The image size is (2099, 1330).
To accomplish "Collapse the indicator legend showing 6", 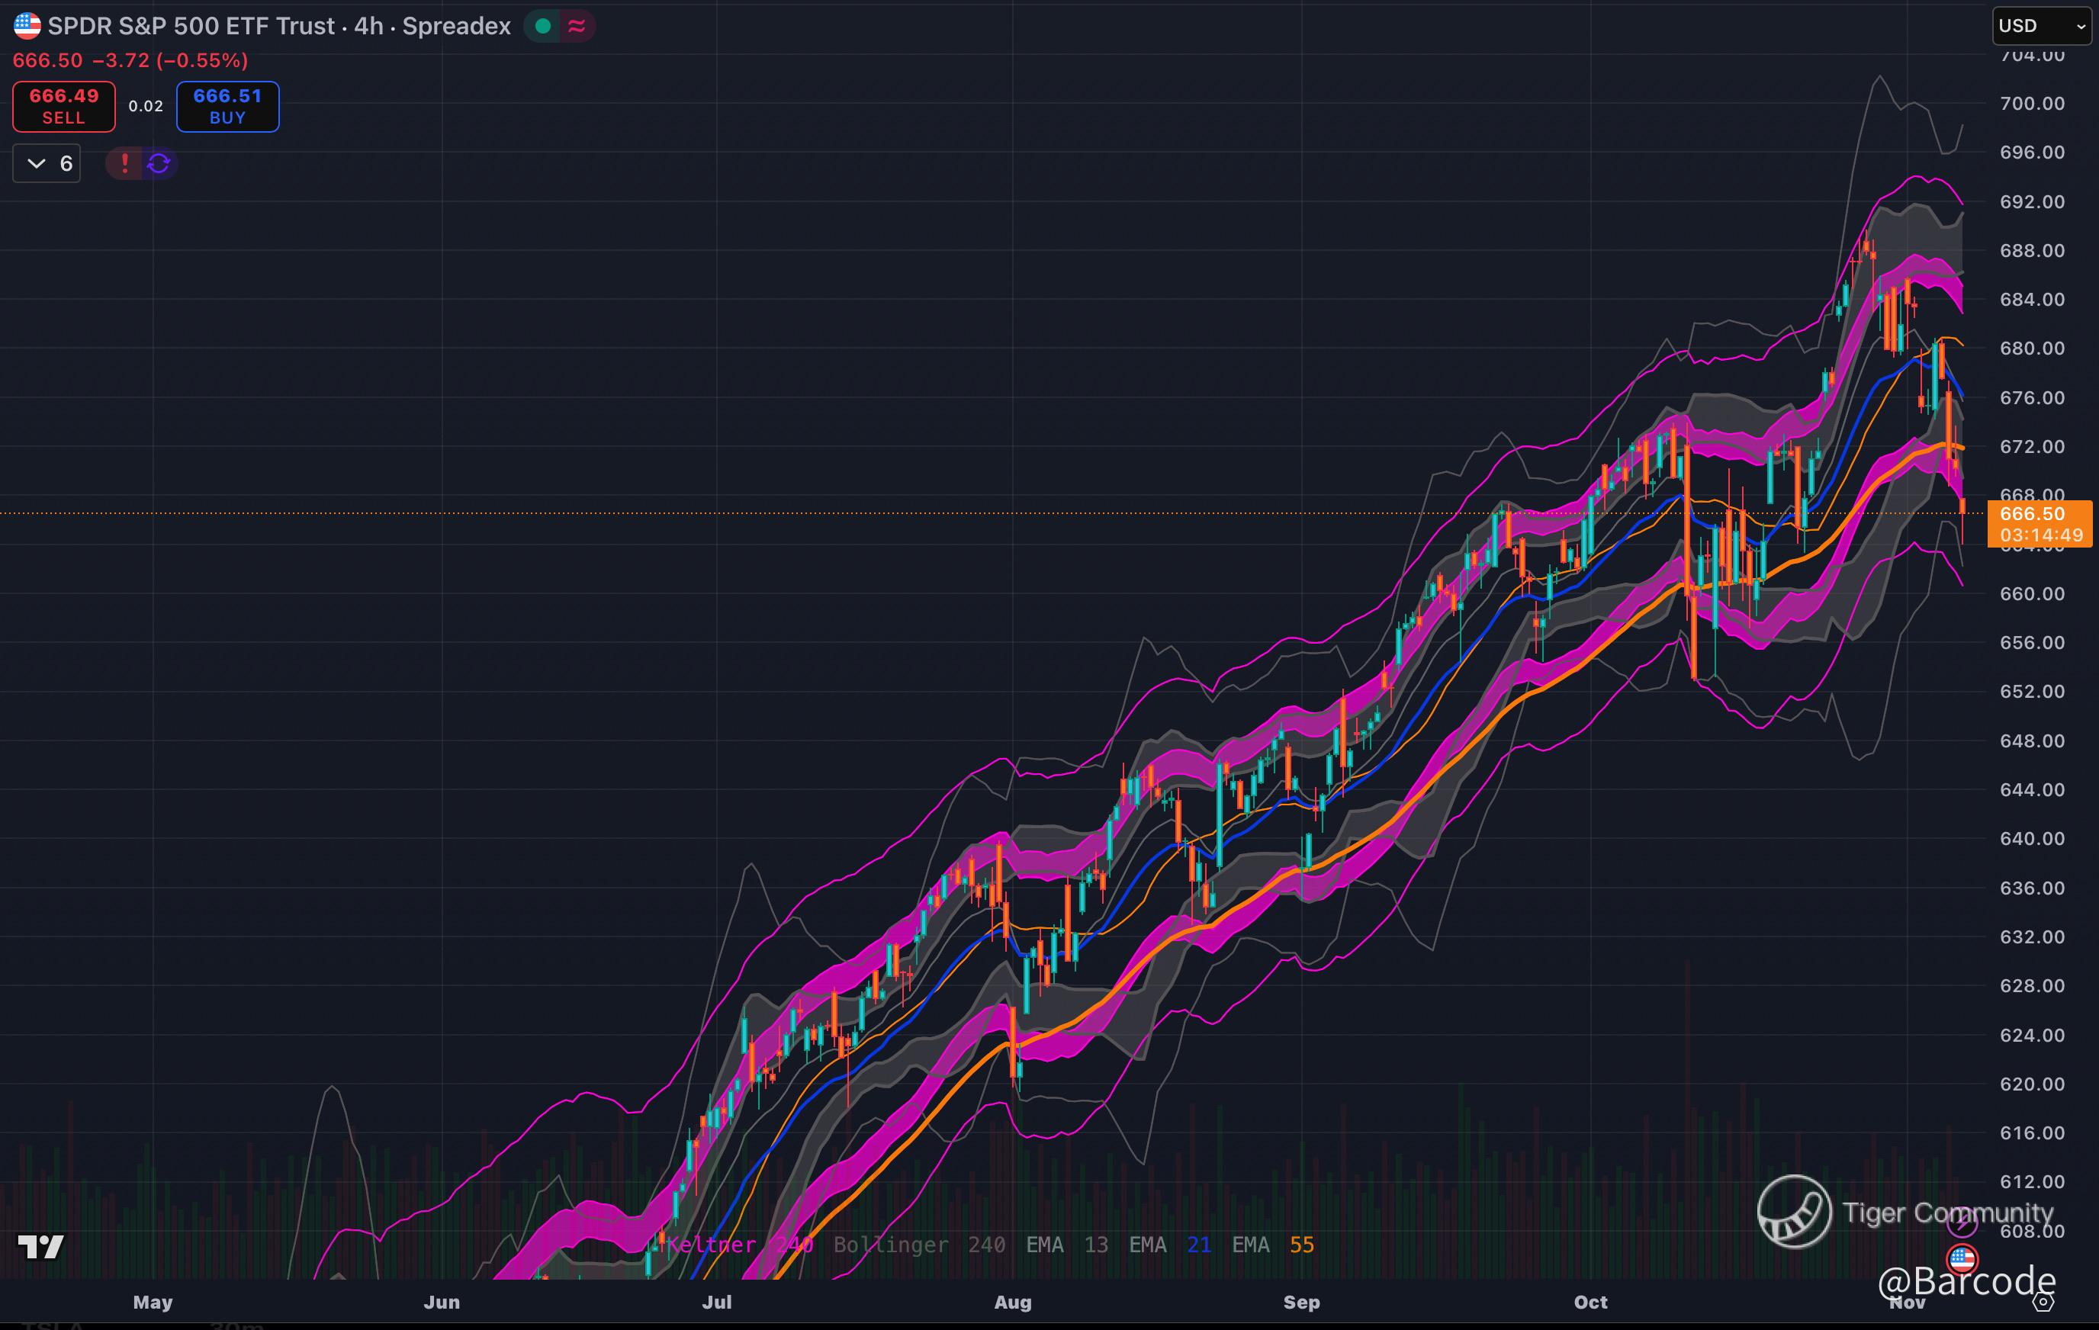I will point(47,163).
